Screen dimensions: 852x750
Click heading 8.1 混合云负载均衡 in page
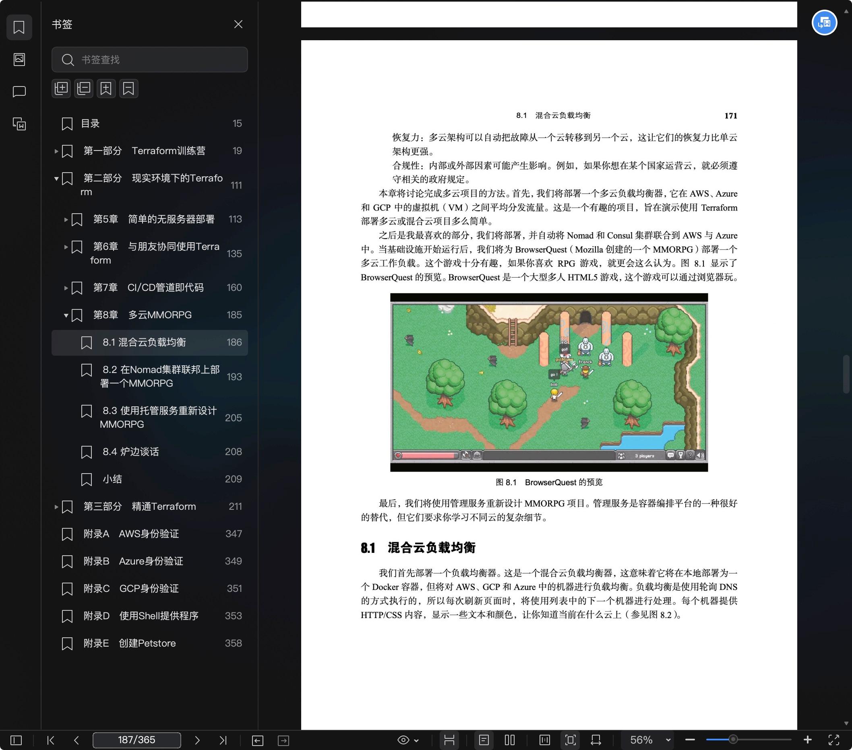click(418, 548)
